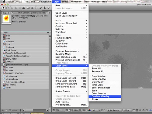152x114 pixels.
Task: Toggle pixel aspect ratio correction
Action: click(x=134, y=110)
